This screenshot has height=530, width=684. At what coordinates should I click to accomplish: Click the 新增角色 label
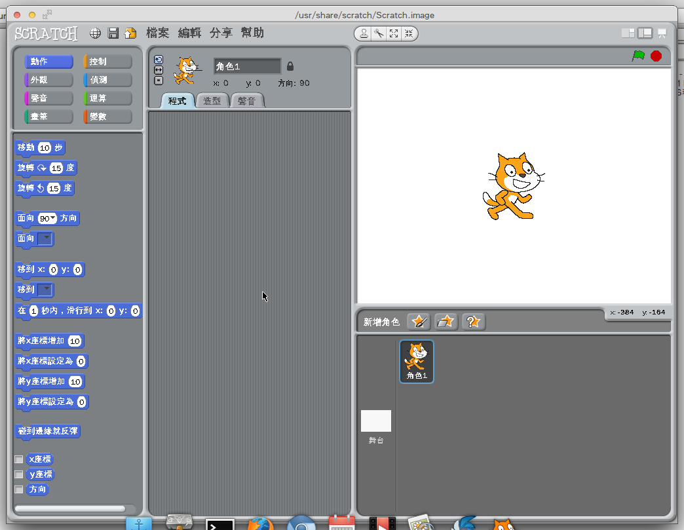click(381, 322)
